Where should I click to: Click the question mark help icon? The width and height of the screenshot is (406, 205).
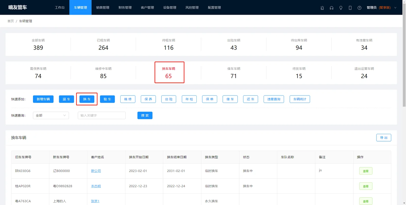[x=359, y=8]
